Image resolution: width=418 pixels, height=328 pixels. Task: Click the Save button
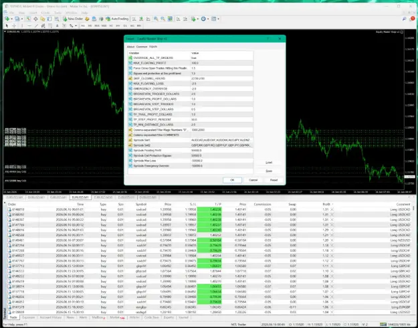click(x=269, y=171)
